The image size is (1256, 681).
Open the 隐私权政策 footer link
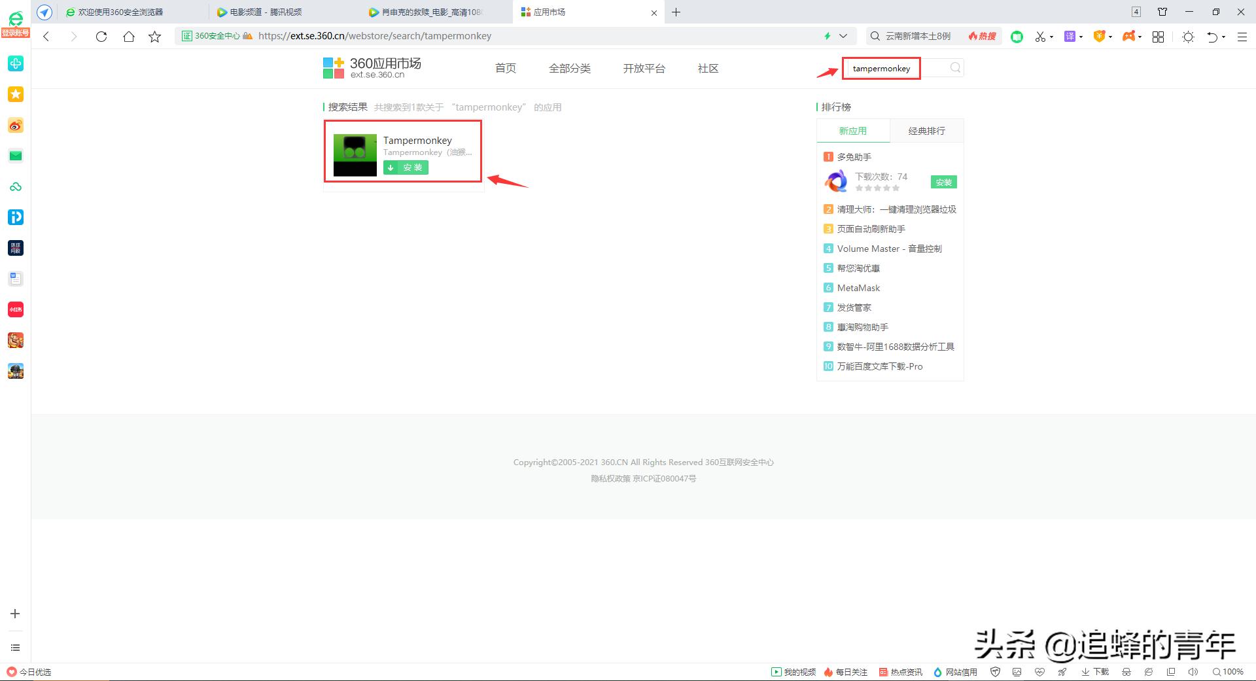point(611,479)
